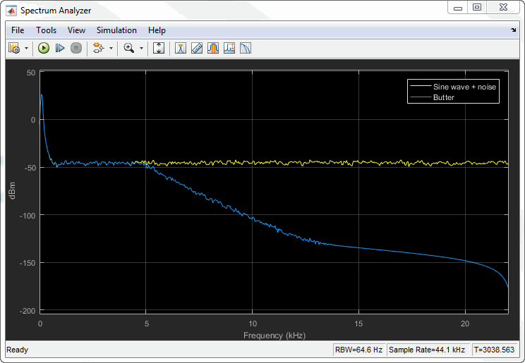Expand the Spectrum Settings dropdown arrow
The height and width of the screenshot is (363, 525).
(x=26, y=49)
